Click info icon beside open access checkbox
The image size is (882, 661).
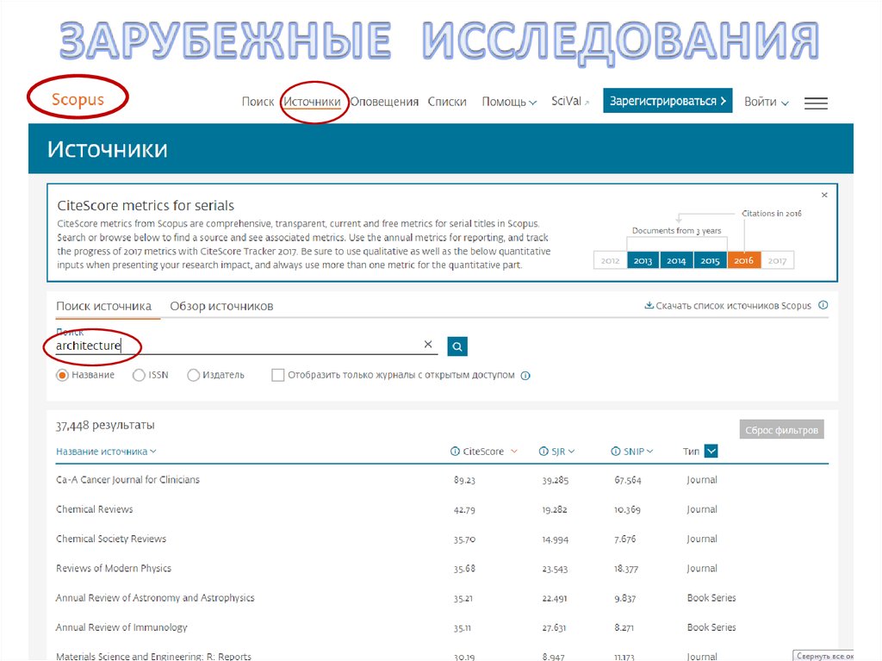click(x=525, y=376)
